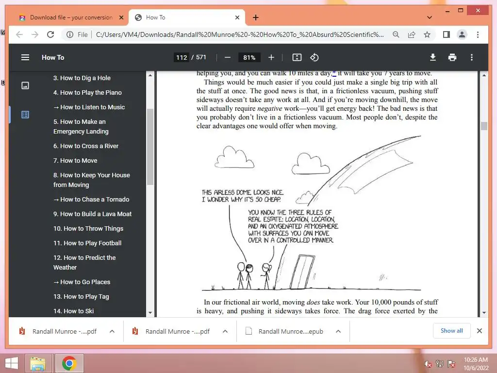The height and width of the screenshot is (373, 497).
Task: Select the How To tab
Action: pos(187,17)
